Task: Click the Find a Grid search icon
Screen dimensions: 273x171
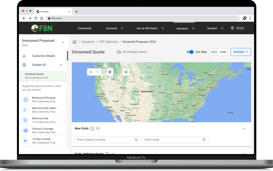Action: coord(204,140)
